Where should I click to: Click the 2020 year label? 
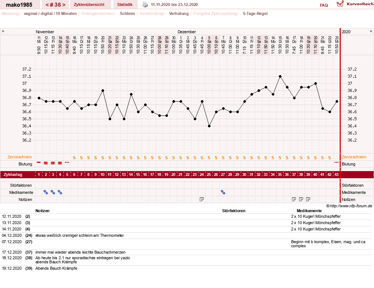tap(346, 32)
